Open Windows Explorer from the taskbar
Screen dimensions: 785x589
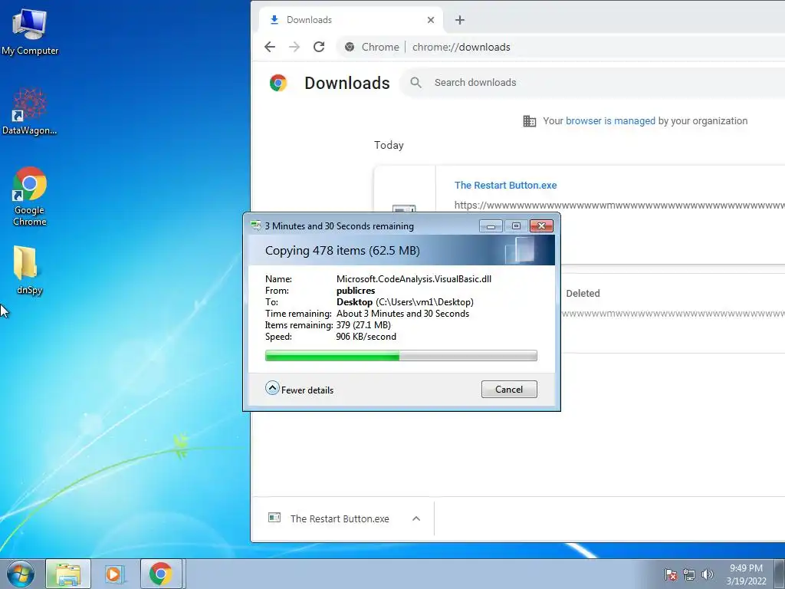coord(68,574)
